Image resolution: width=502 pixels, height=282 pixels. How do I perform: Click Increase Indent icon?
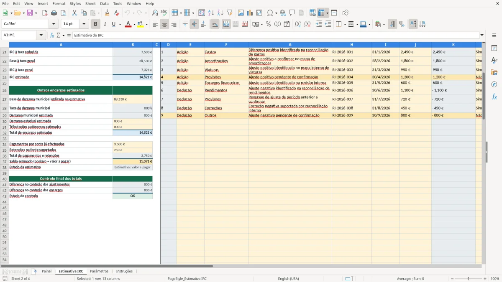click(x=319, y=24)
